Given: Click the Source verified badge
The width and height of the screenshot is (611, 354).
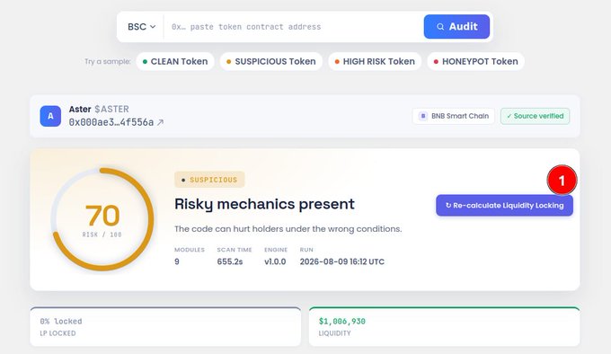Looking at the screenshot, I should point(535,116).
